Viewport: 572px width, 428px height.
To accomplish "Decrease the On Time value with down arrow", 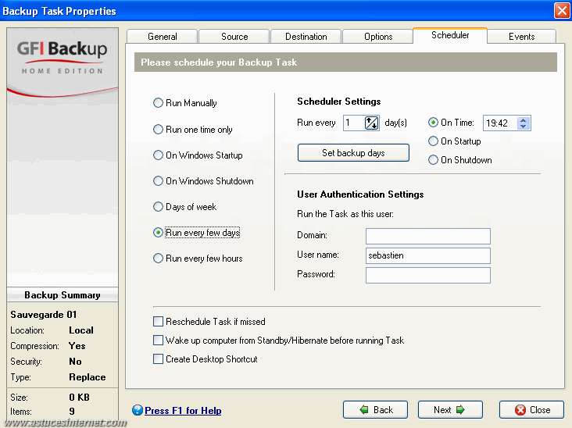I will pyautogui.click(x=523, y=127).
